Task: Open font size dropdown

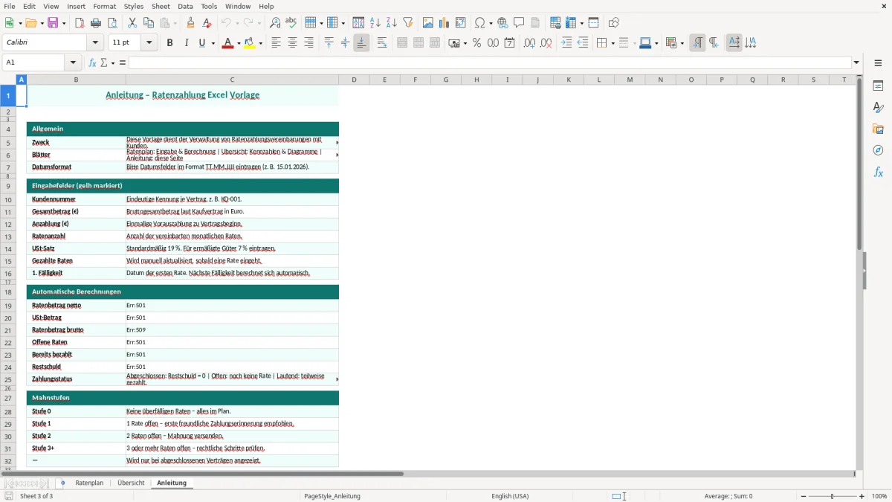Action: 149,43
